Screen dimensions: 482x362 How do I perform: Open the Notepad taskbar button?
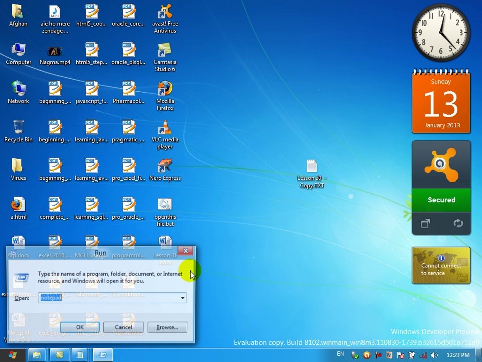click(x=80, y=355)
